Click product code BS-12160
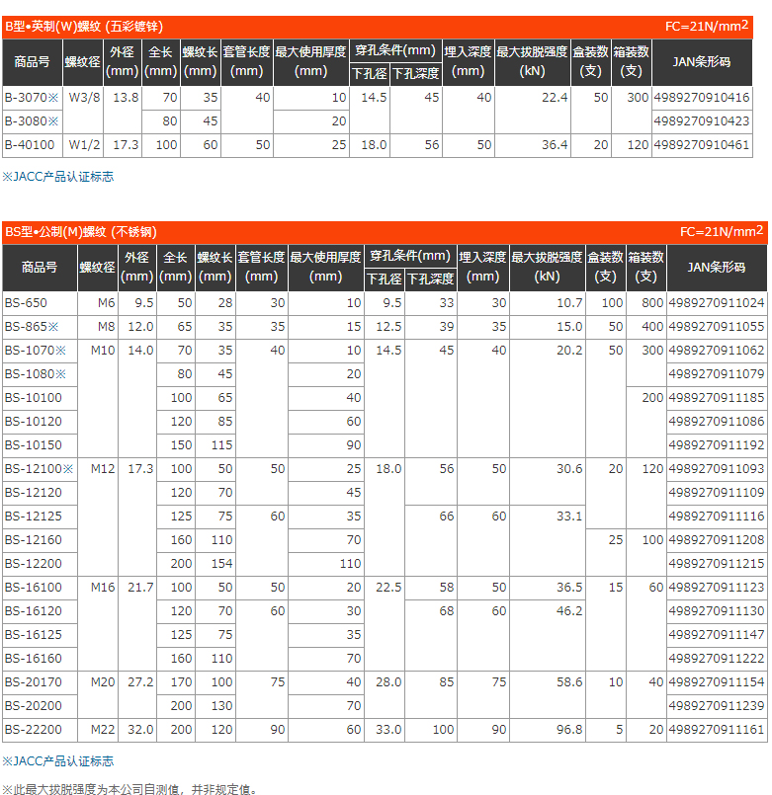Image resolution: width=772 pixels, height=795 pixels. point(34,540)
